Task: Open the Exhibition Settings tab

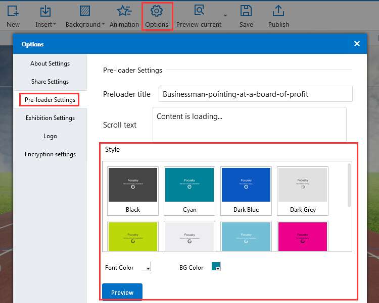Action: (x=50, y=118)
